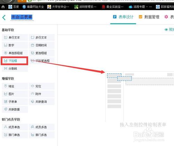Image resolution: width=174 pixels, height=146 pixels.
Task: Click the browser home icon
Action: [x=3, y=7]
